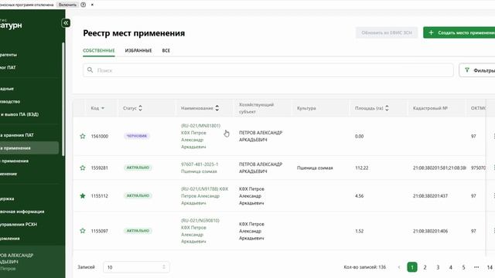Go to pagination page 4
495x278 pixels.
[451, 267]
